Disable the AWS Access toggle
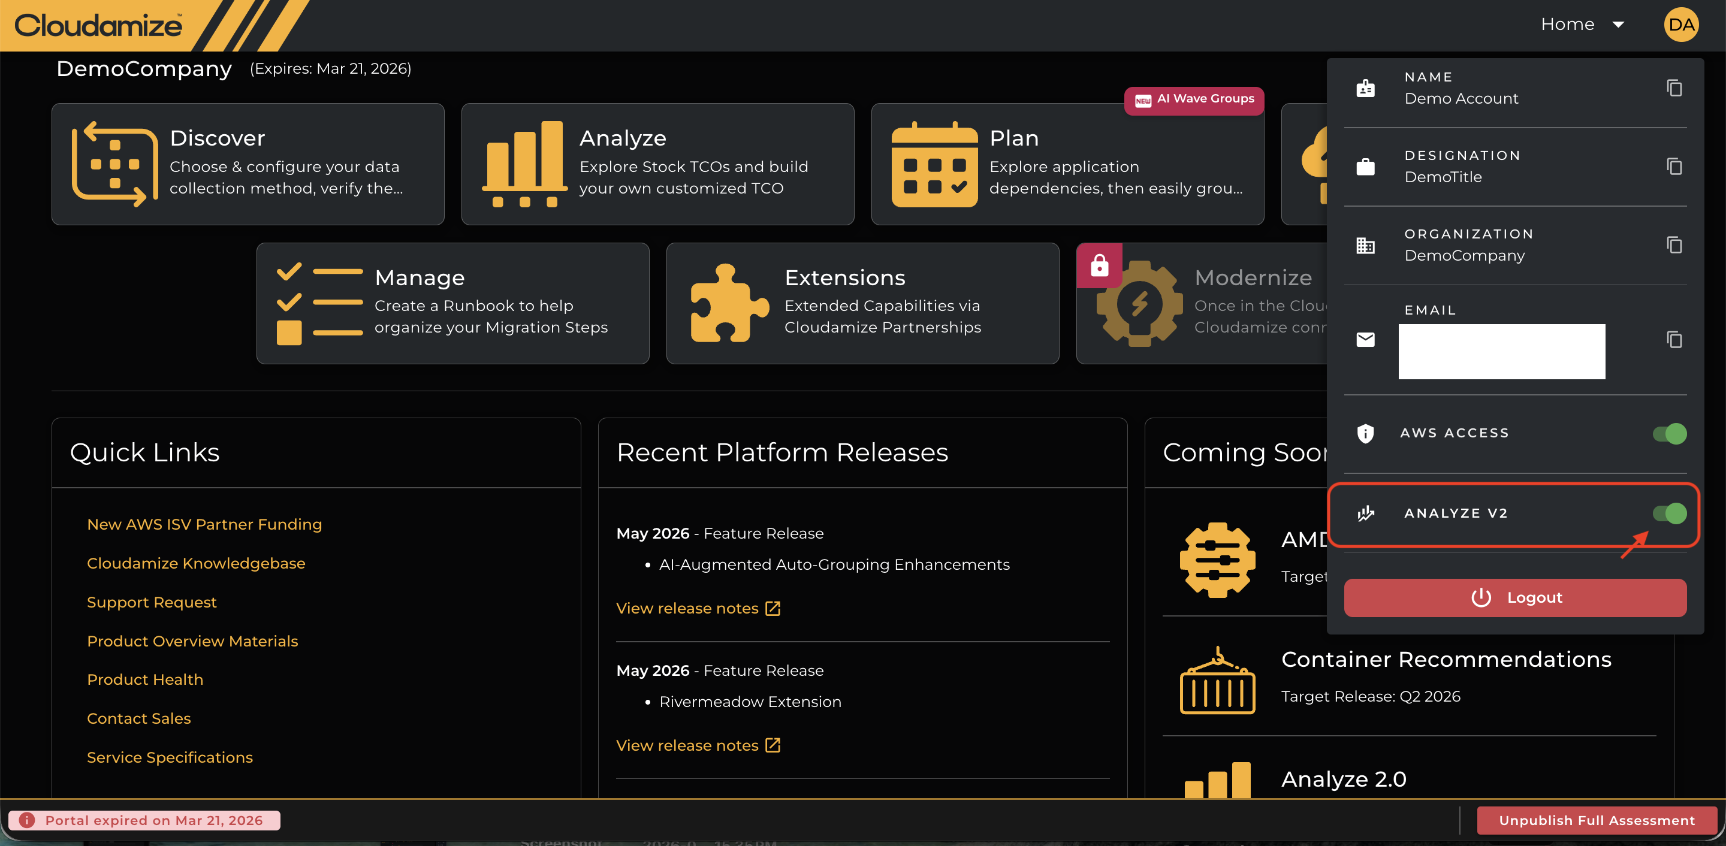 [1670, 434]
